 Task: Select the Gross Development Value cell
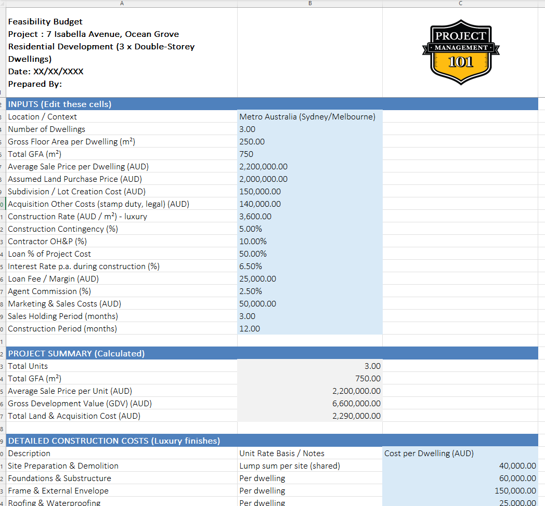(x=309, y=403)
